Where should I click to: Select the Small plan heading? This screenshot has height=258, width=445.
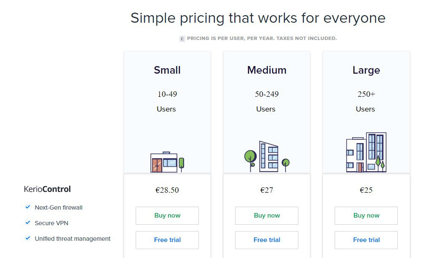(x=167, y=70)
